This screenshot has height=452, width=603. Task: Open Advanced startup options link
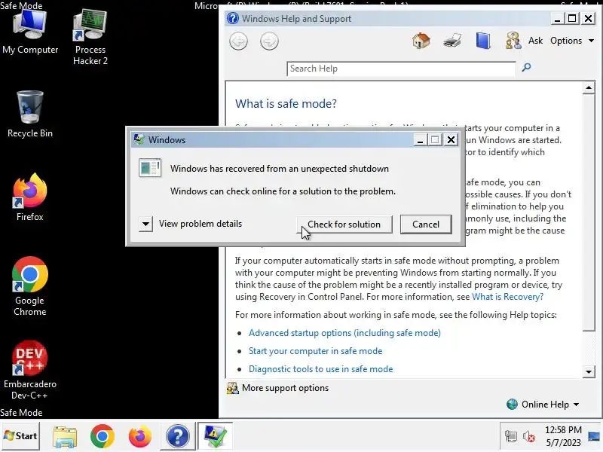click(344, 333)
